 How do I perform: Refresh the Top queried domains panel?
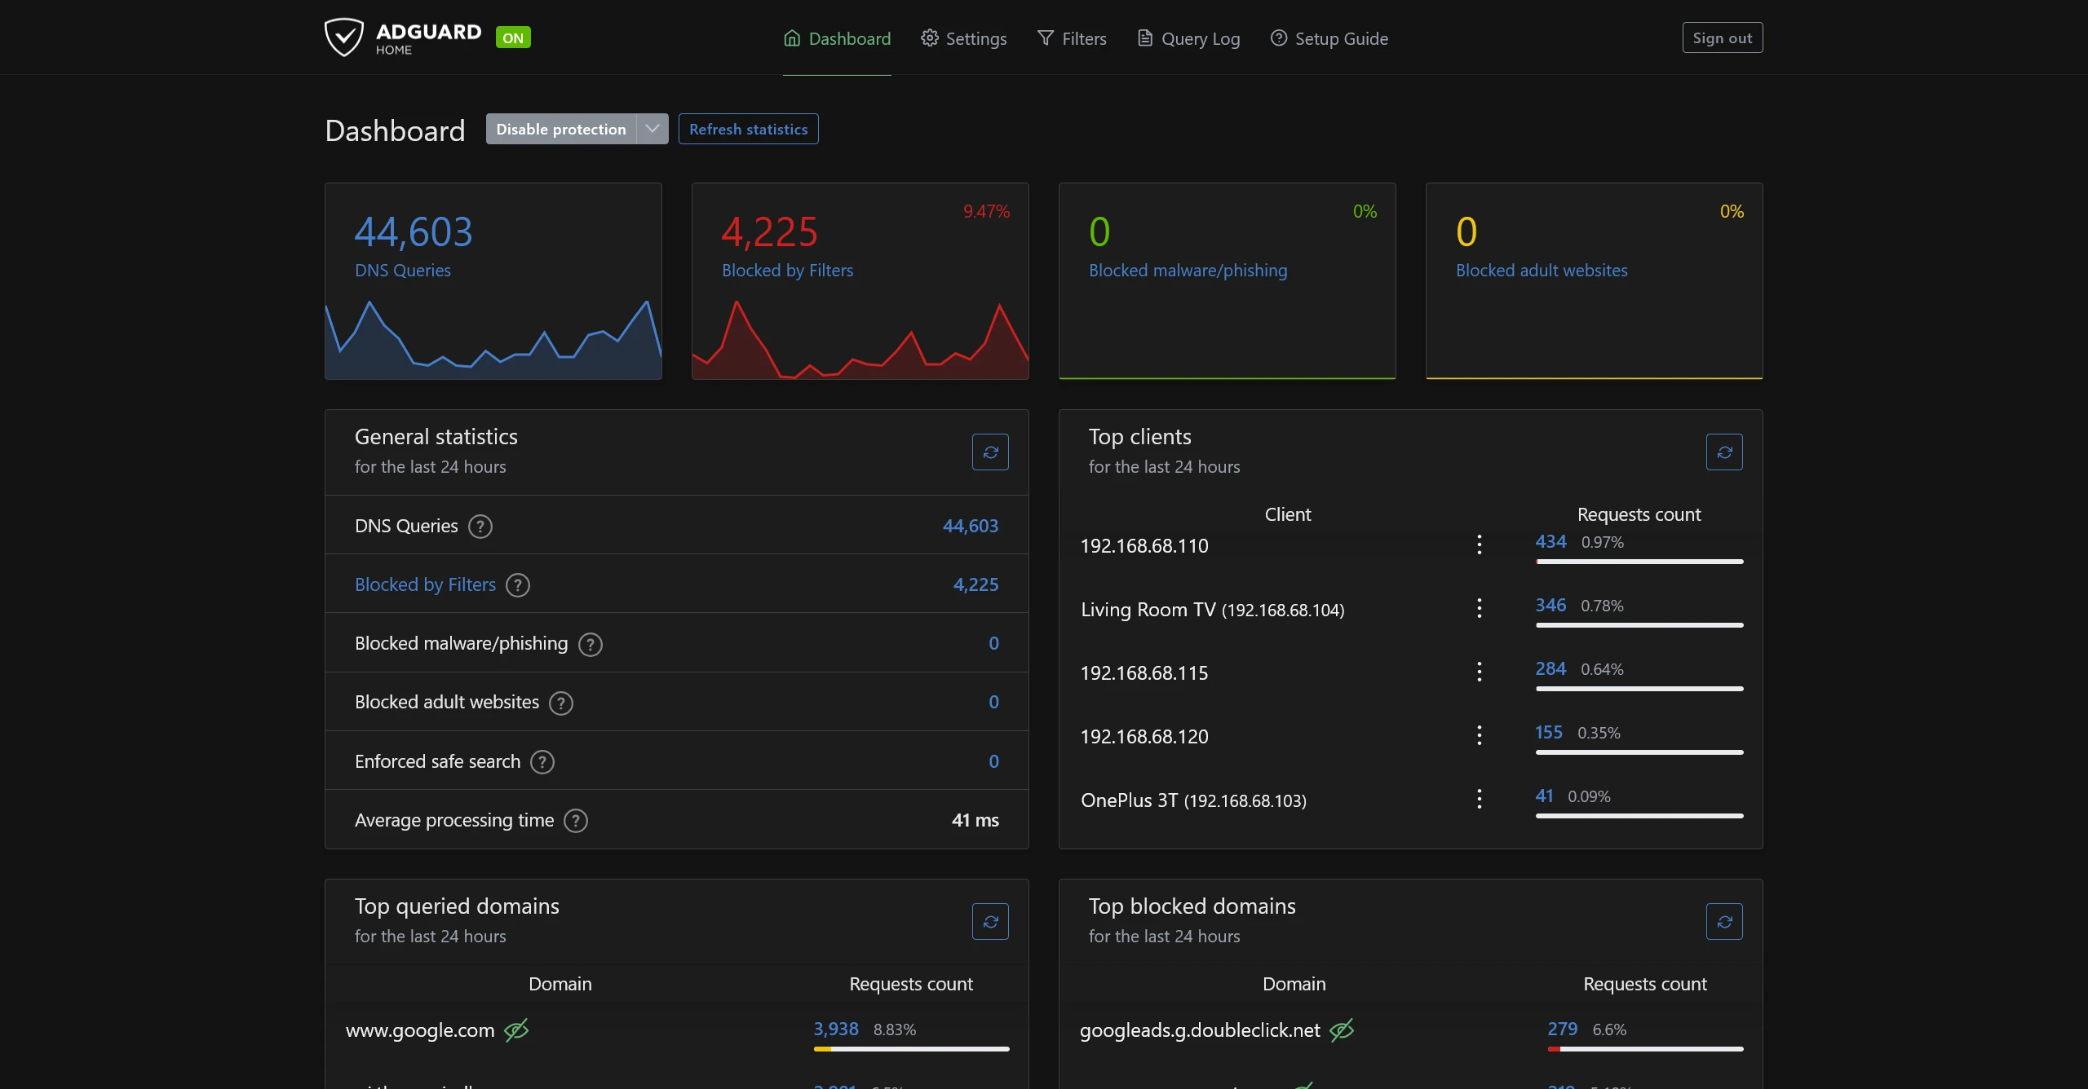[x=989, y=921]
